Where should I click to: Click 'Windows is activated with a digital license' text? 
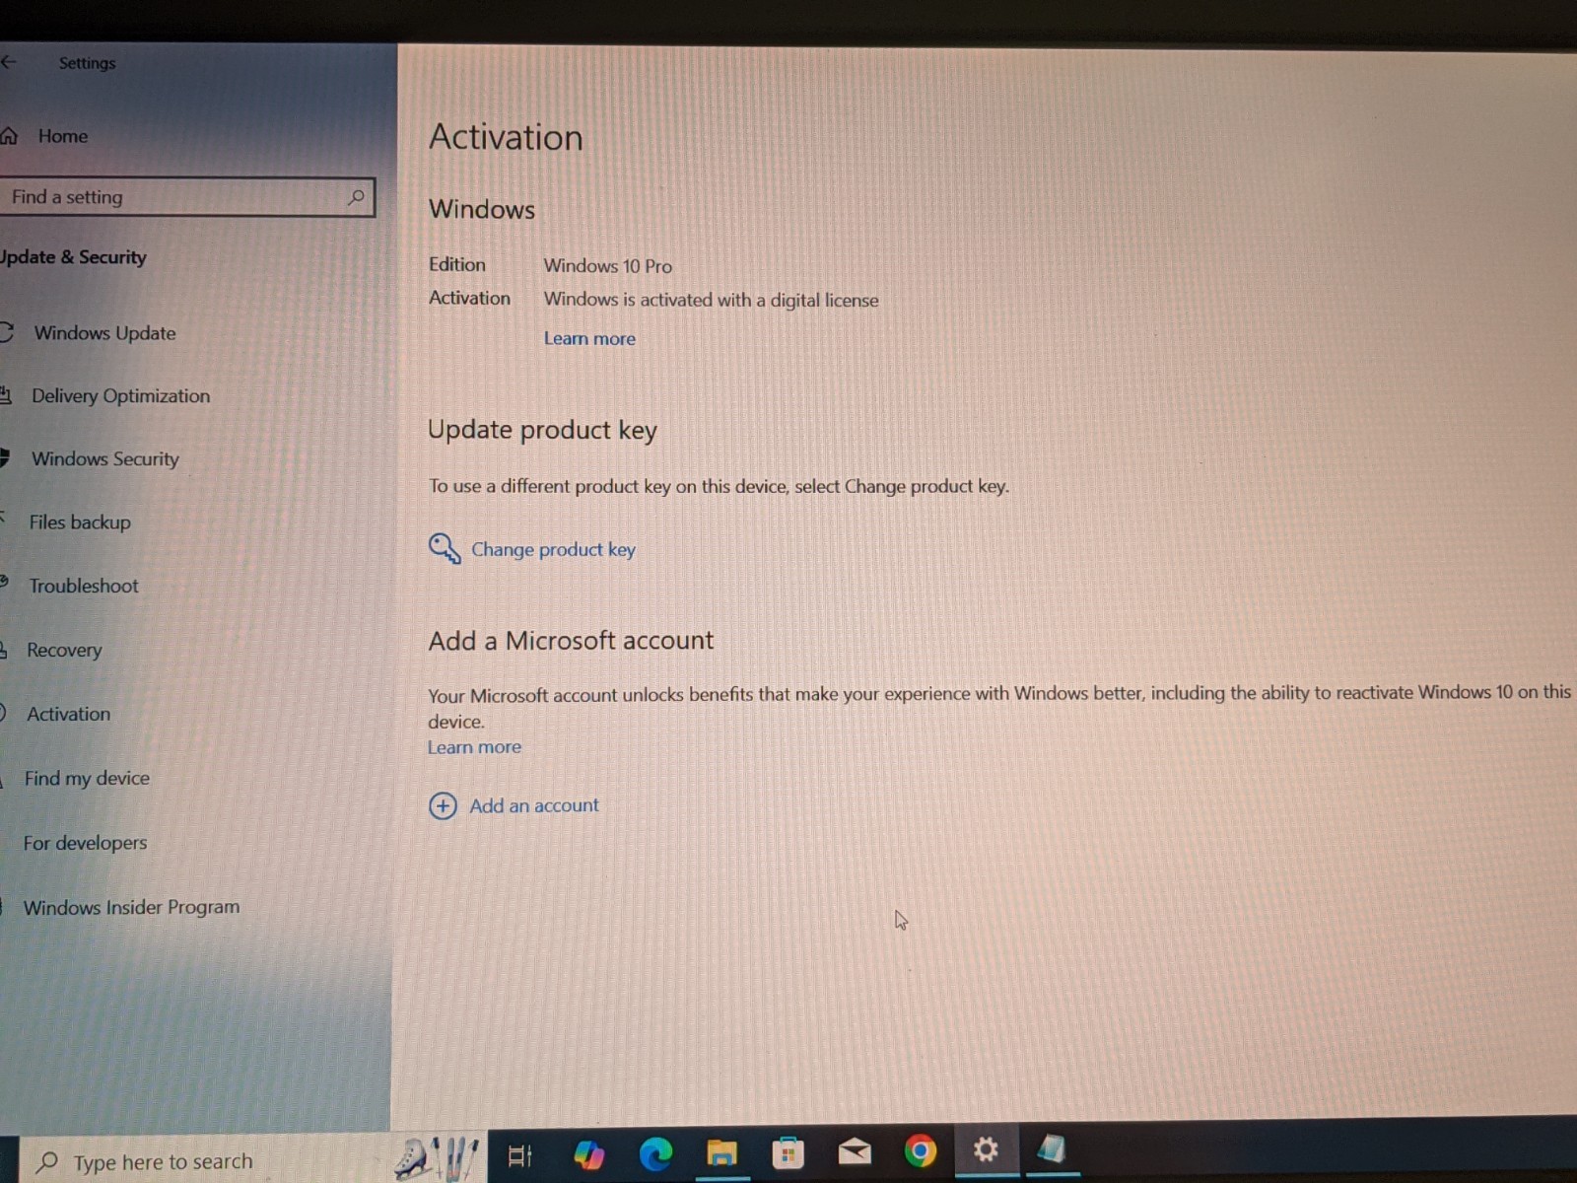pos(711,300)
